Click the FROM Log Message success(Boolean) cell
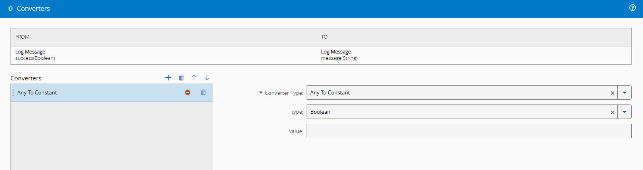This screenshot has height=170, width=643. pyautogui.click(x=35, y=55)
